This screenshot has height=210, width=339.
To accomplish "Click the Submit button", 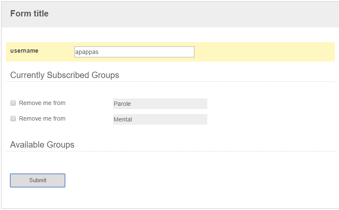I will click(38, 180).
